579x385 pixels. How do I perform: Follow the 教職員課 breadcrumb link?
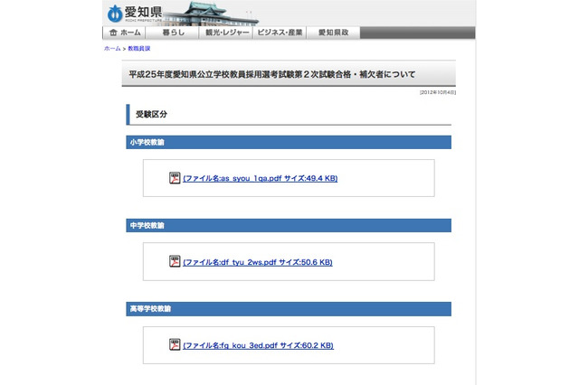pyautogui.click(x=138, y=48)
